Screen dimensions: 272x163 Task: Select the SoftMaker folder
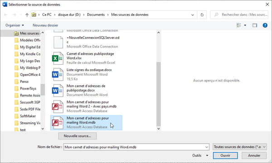click(x=25, y=116)
